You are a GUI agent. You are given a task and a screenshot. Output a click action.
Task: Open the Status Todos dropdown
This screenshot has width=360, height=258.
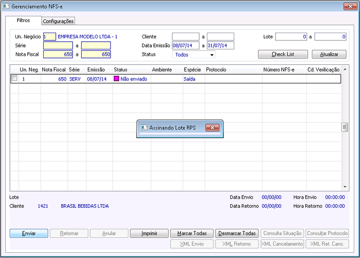tap(212, 55)
